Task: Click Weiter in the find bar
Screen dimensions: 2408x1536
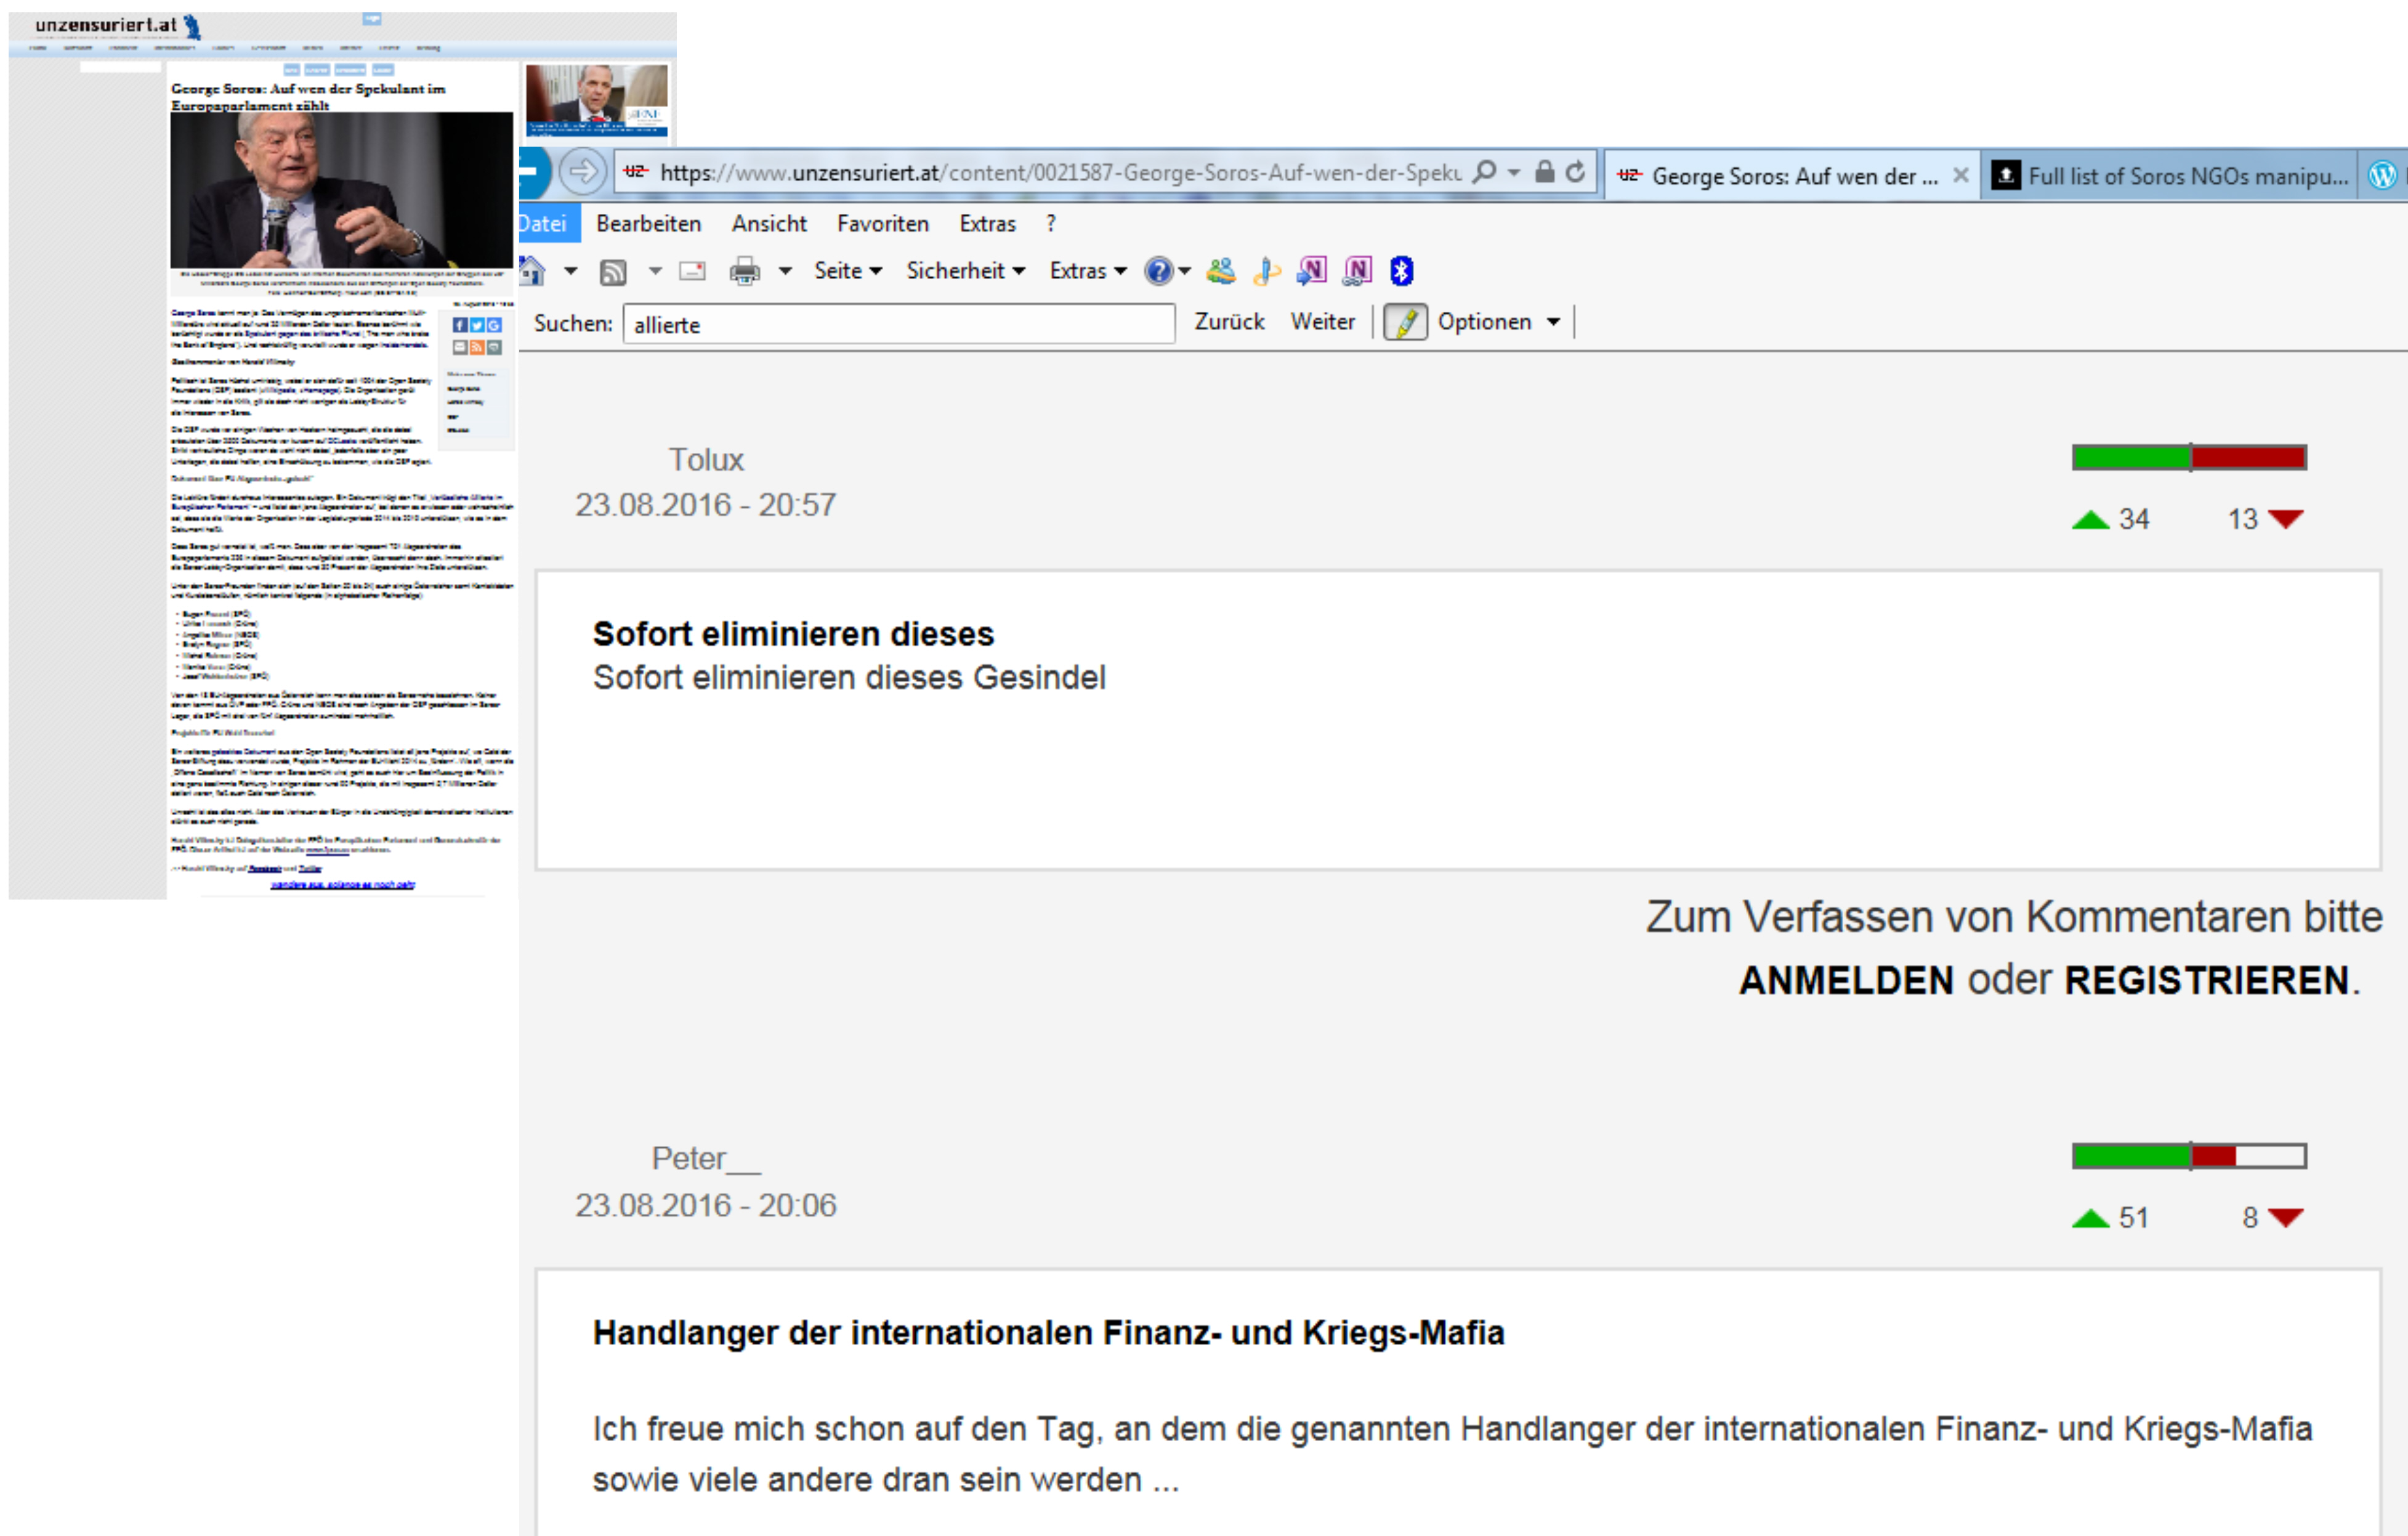Action: click(1322, 322)
